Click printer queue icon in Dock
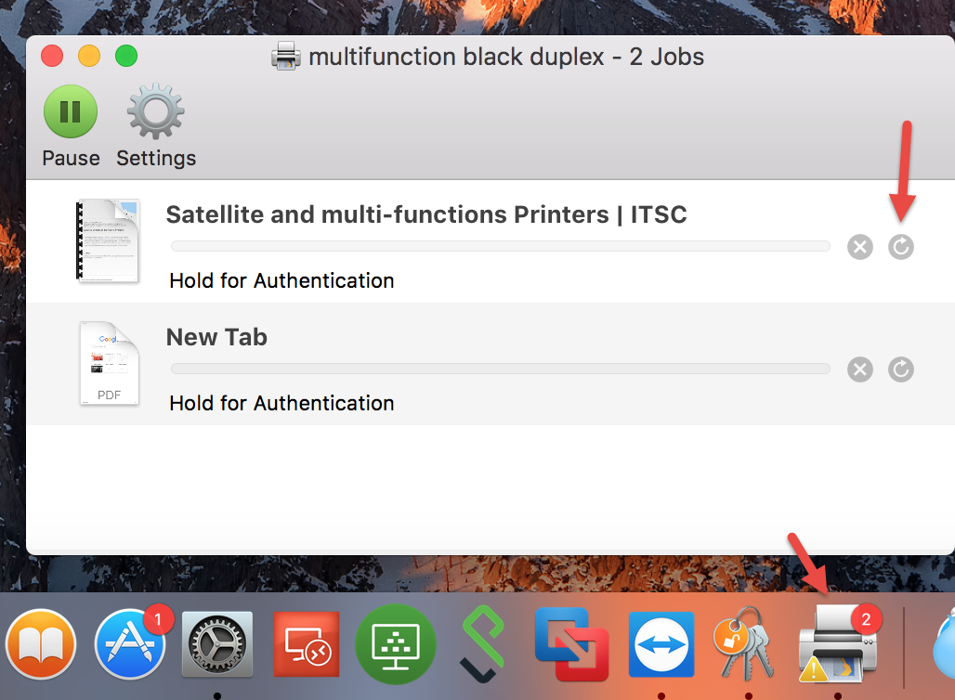This screenshot has width=955, height=700. (x=837, y=644)
